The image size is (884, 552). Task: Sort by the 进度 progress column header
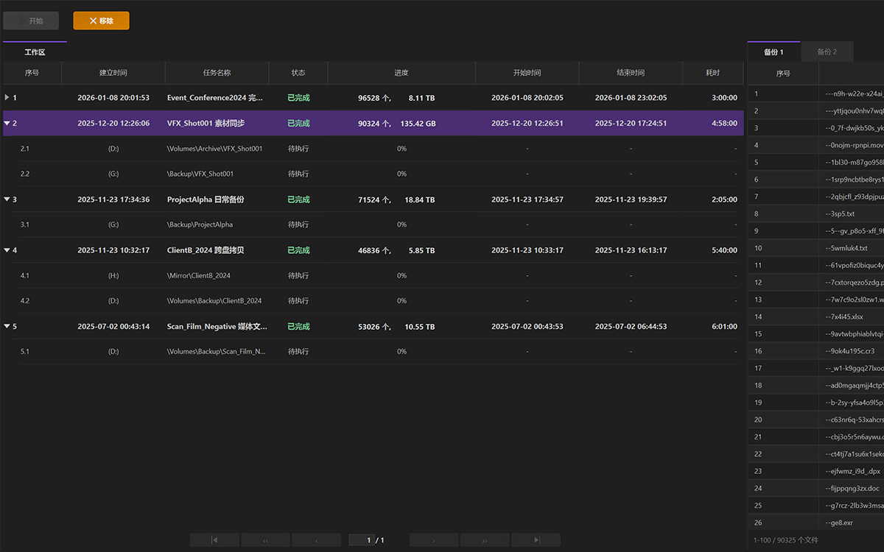401,73
